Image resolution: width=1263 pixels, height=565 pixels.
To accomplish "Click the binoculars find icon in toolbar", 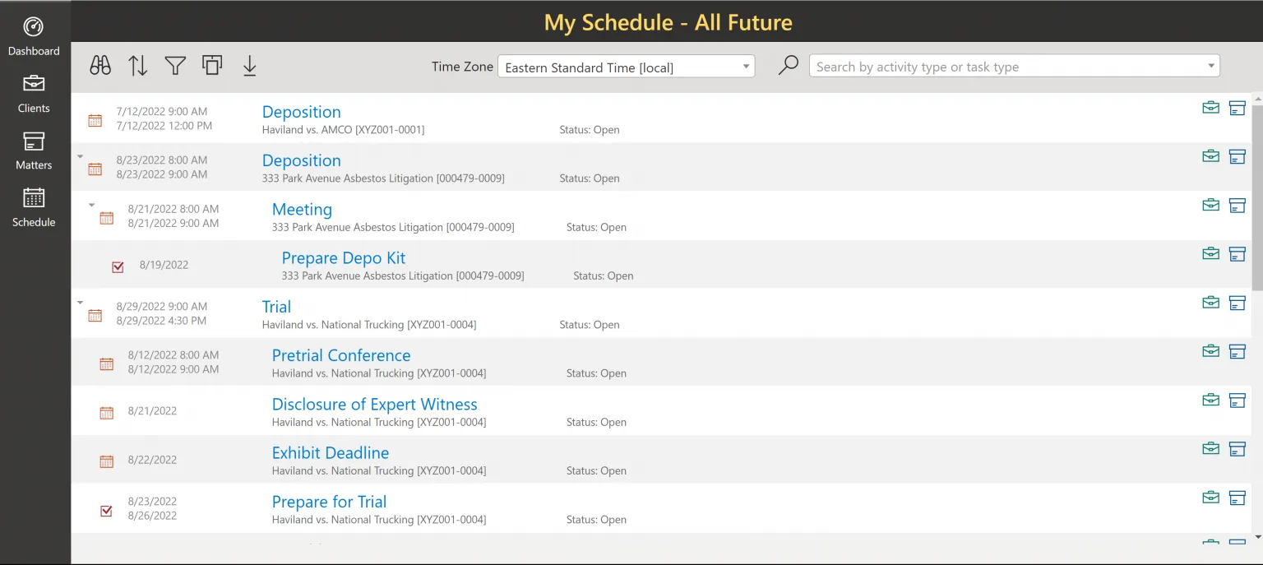I will 100,66.
